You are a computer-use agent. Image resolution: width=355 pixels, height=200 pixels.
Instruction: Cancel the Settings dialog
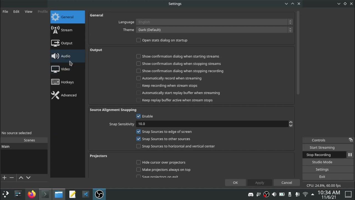(x=287, y=182)
